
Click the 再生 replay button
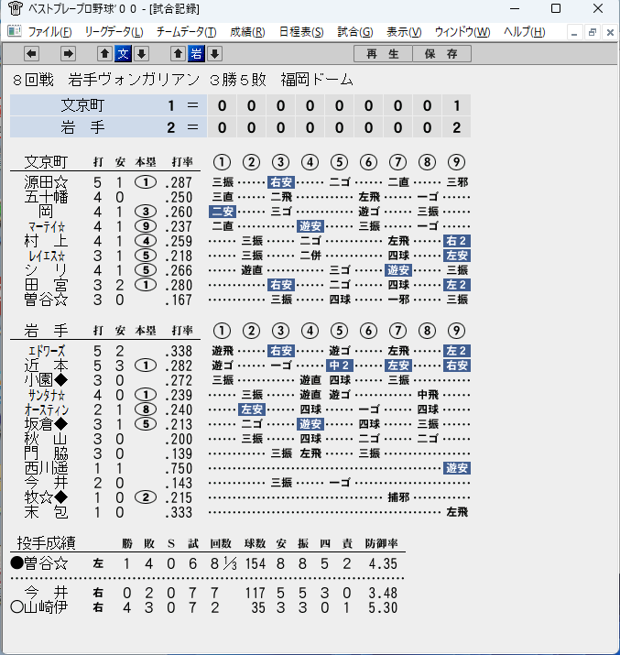click(x=383, y=54)
